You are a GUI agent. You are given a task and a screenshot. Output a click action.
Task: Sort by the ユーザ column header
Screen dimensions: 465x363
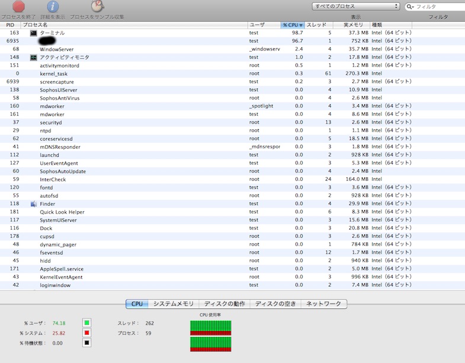tap(264, 25)
